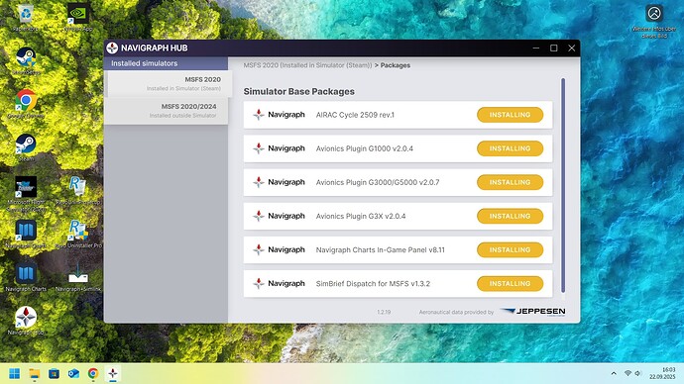Open the Google Chrome desktop shortcut
Screen dimensions: 684x384
tap(26, 105)
